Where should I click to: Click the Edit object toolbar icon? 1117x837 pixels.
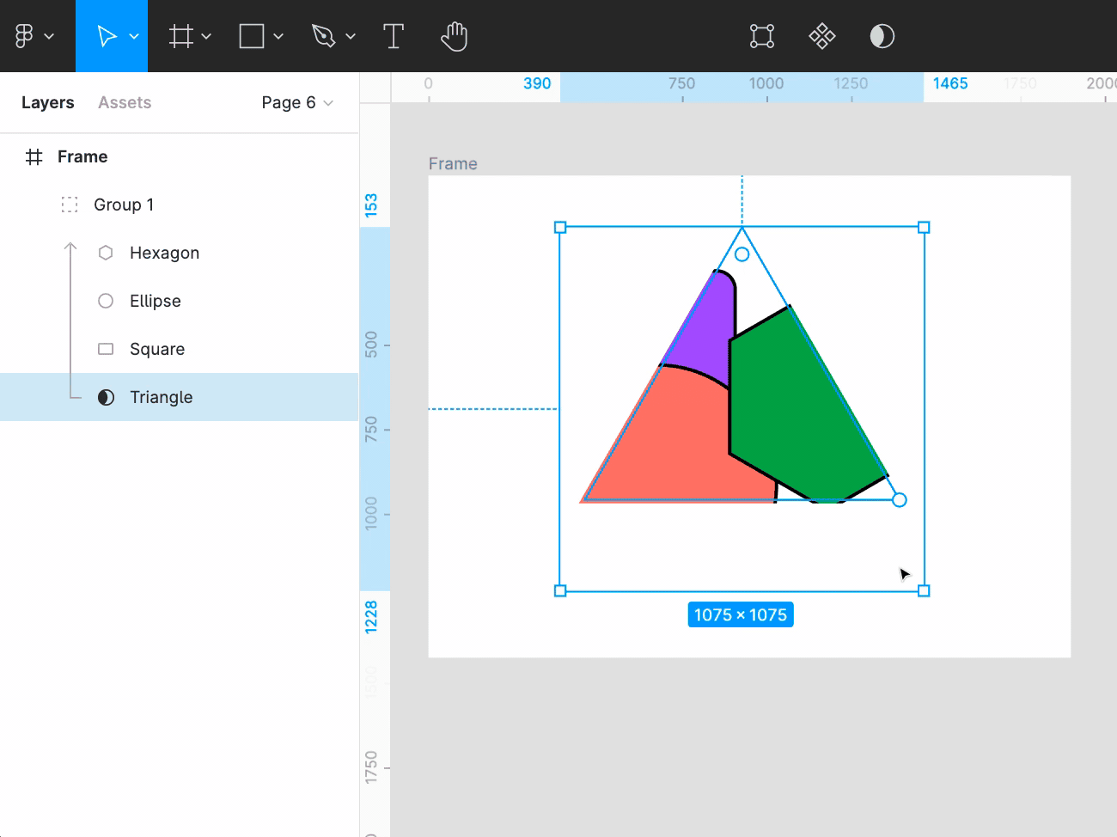[x=764, y=35]
